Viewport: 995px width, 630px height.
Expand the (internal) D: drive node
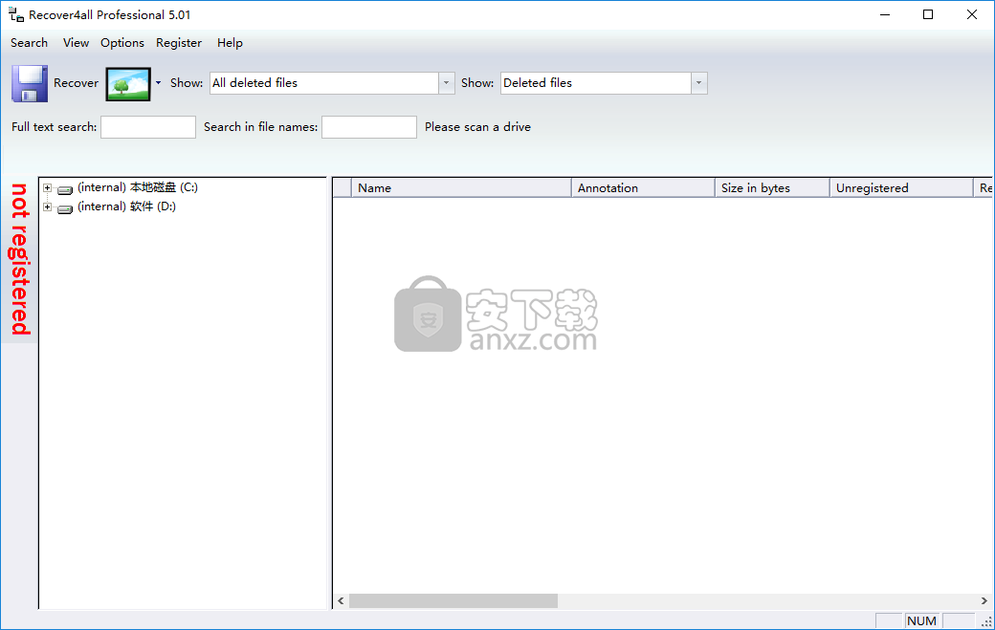click(47, 206)
